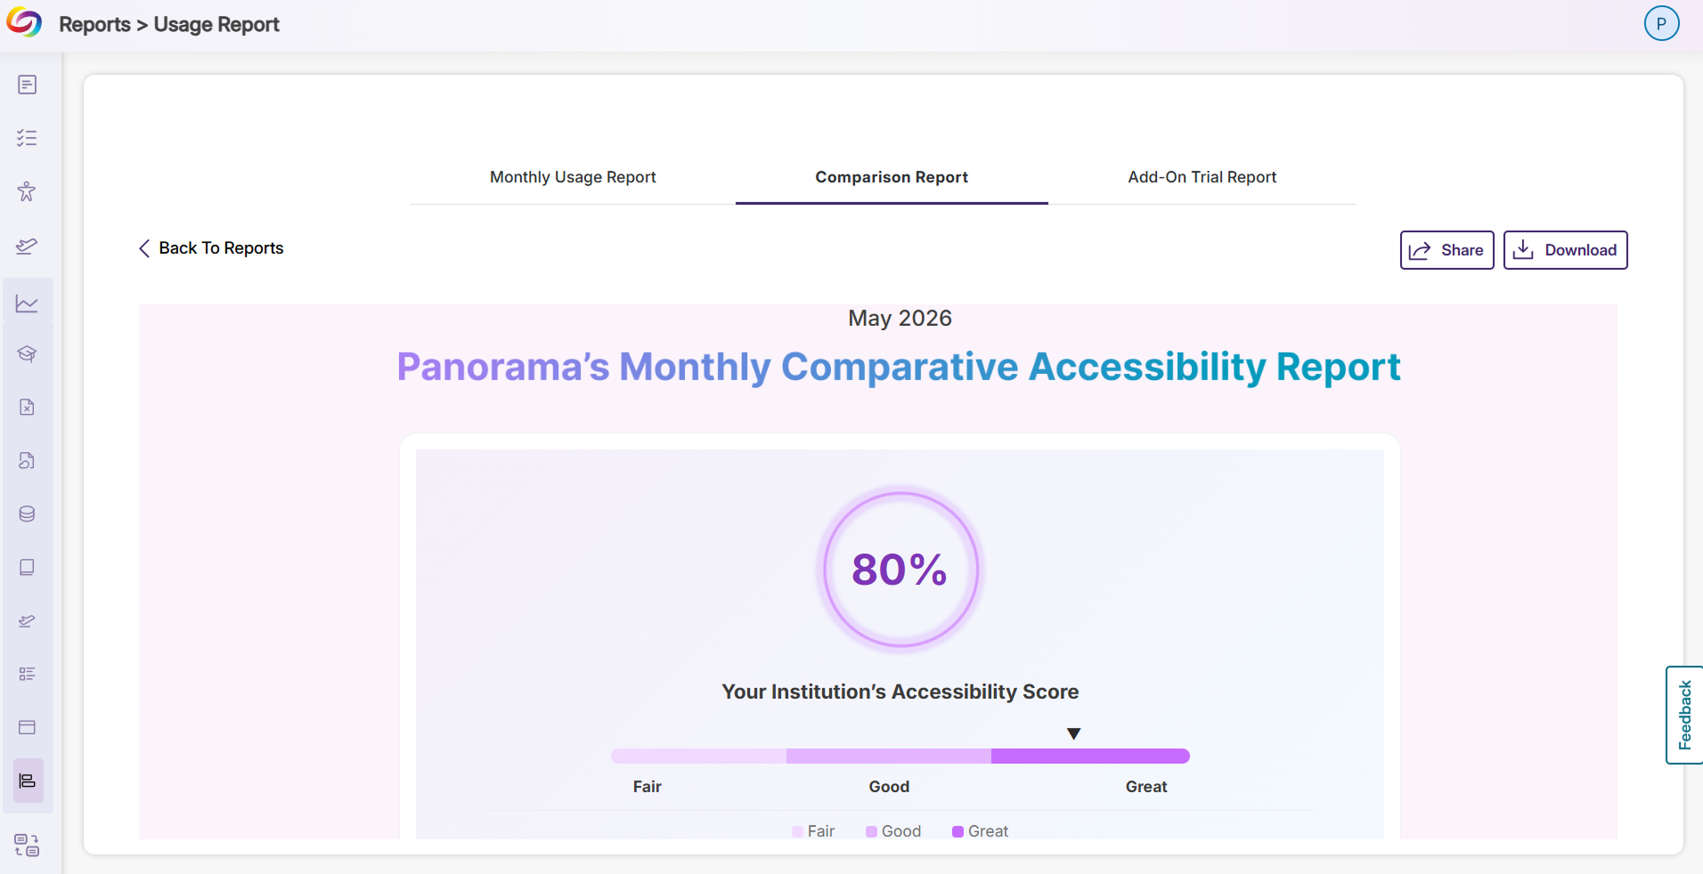
Task: Open the line chart reports icon
Action: tap(28, 303)
